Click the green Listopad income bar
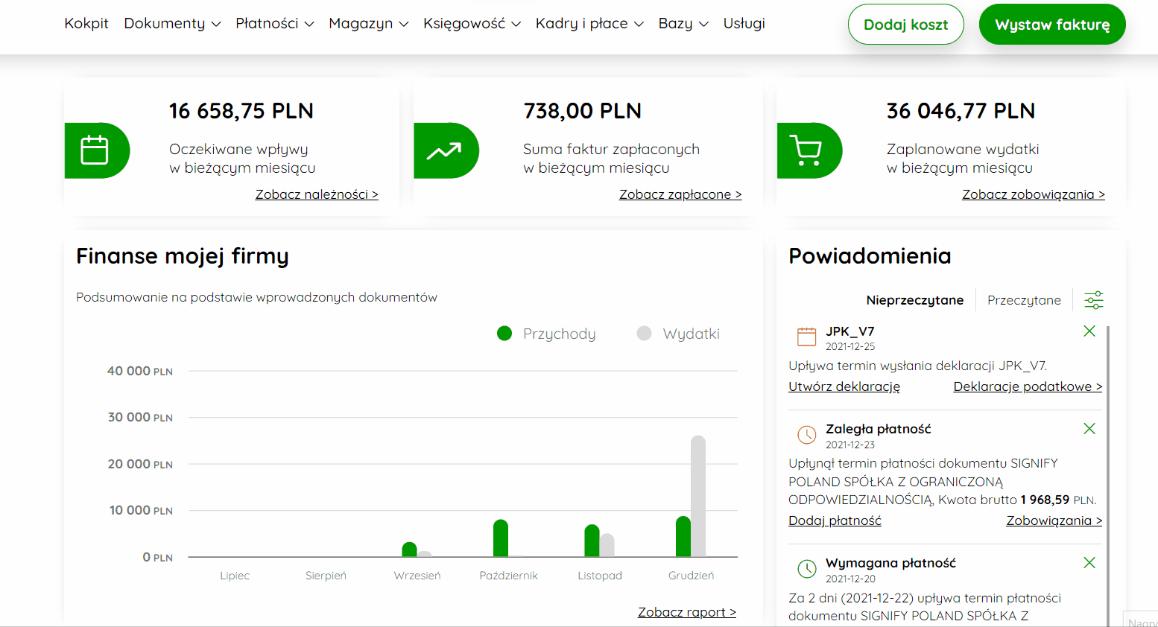 tap(592, 541)
